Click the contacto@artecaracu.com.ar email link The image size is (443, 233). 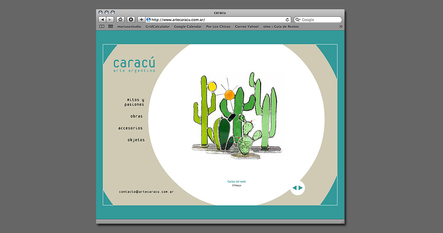(x=146, y=192)
